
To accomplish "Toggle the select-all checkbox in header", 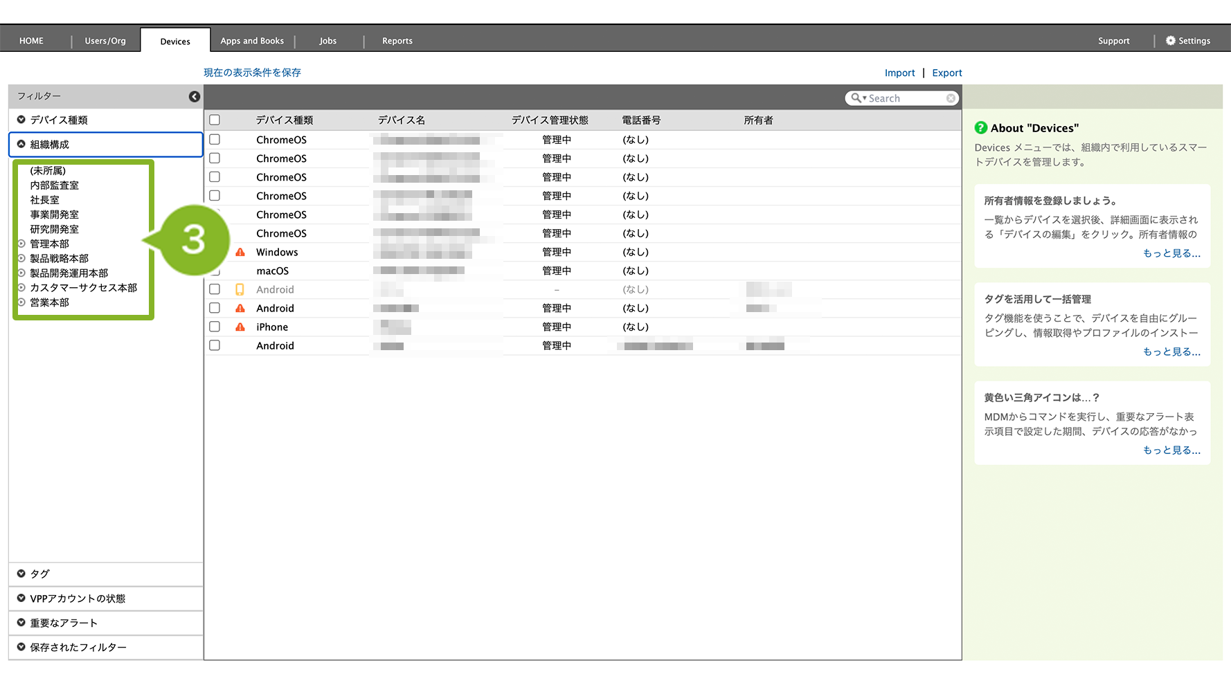I will click(x=215, y=120).
